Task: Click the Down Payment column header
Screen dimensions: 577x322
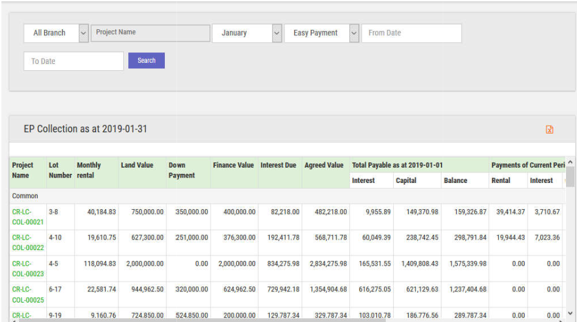Action: click(181, 170)
